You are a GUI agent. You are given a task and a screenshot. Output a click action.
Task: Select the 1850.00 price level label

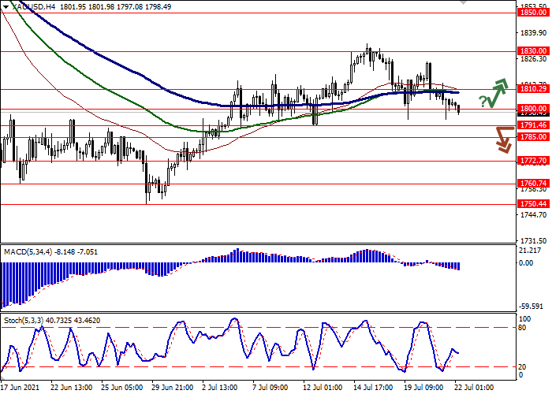533,13
